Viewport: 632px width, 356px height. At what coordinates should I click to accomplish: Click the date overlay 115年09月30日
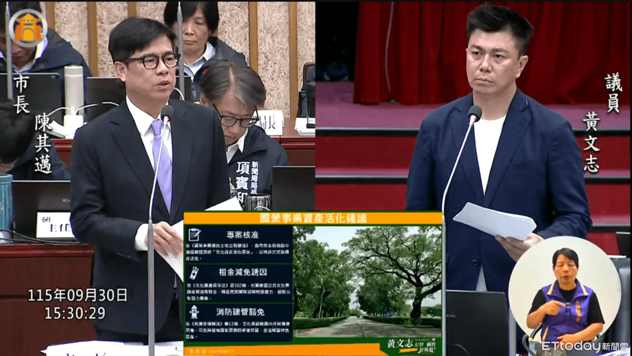78,295
